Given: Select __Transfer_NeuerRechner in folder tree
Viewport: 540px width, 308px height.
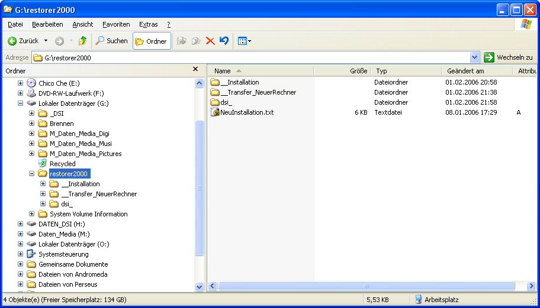Looking at the screenshot, I should click(99, 194).
